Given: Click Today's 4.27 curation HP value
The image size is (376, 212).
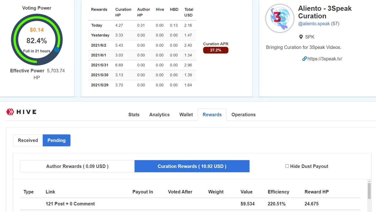Looking at the screenshot, I should 119,25.
